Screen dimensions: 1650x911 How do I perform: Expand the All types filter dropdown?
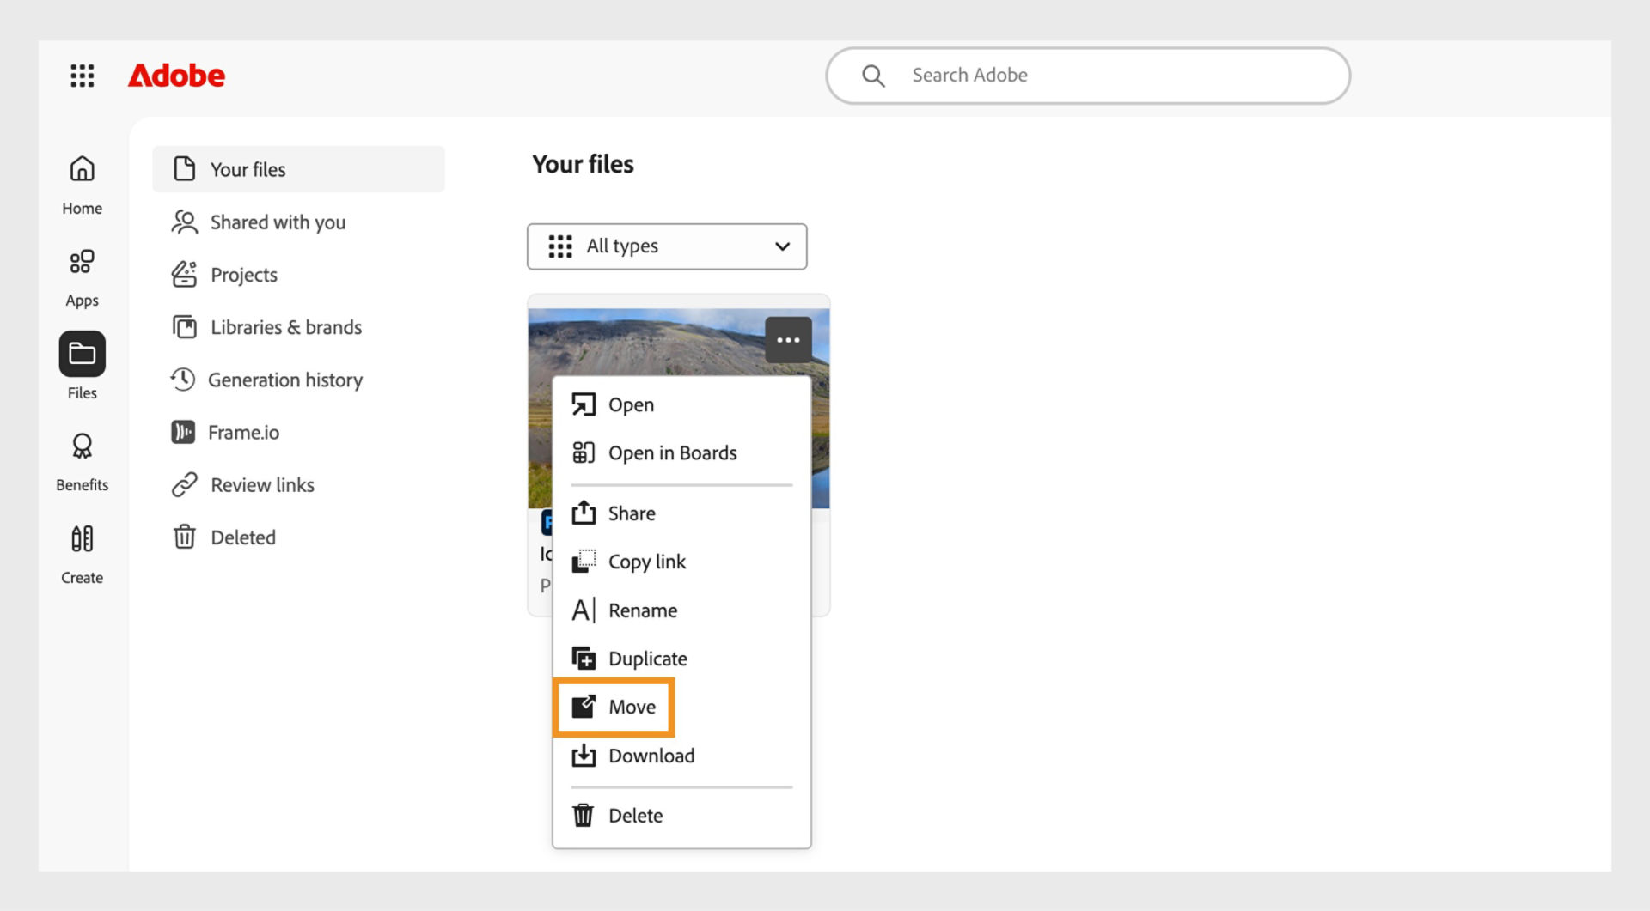click(667, 246)
